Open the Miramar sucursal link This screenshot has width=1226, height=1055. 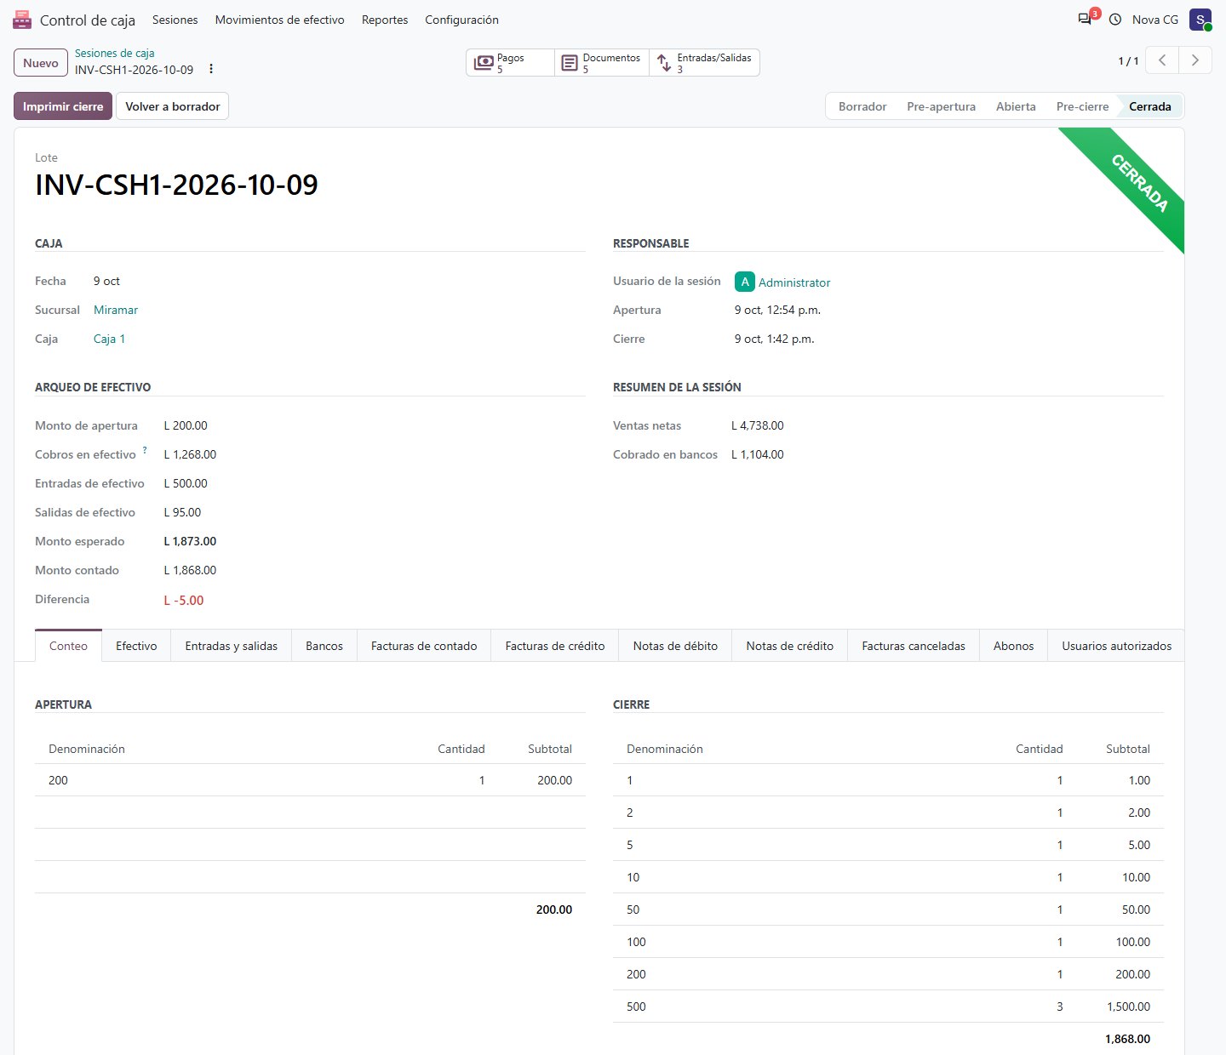coord(116,310)
